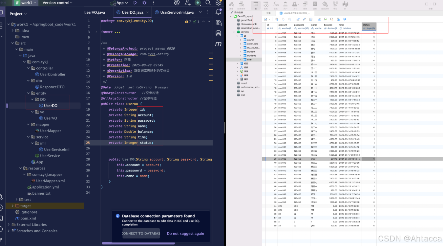Screen dimensions: 443x246
Task: Show hidden editor tabs chevron
Action: click(x=200, y=12)
